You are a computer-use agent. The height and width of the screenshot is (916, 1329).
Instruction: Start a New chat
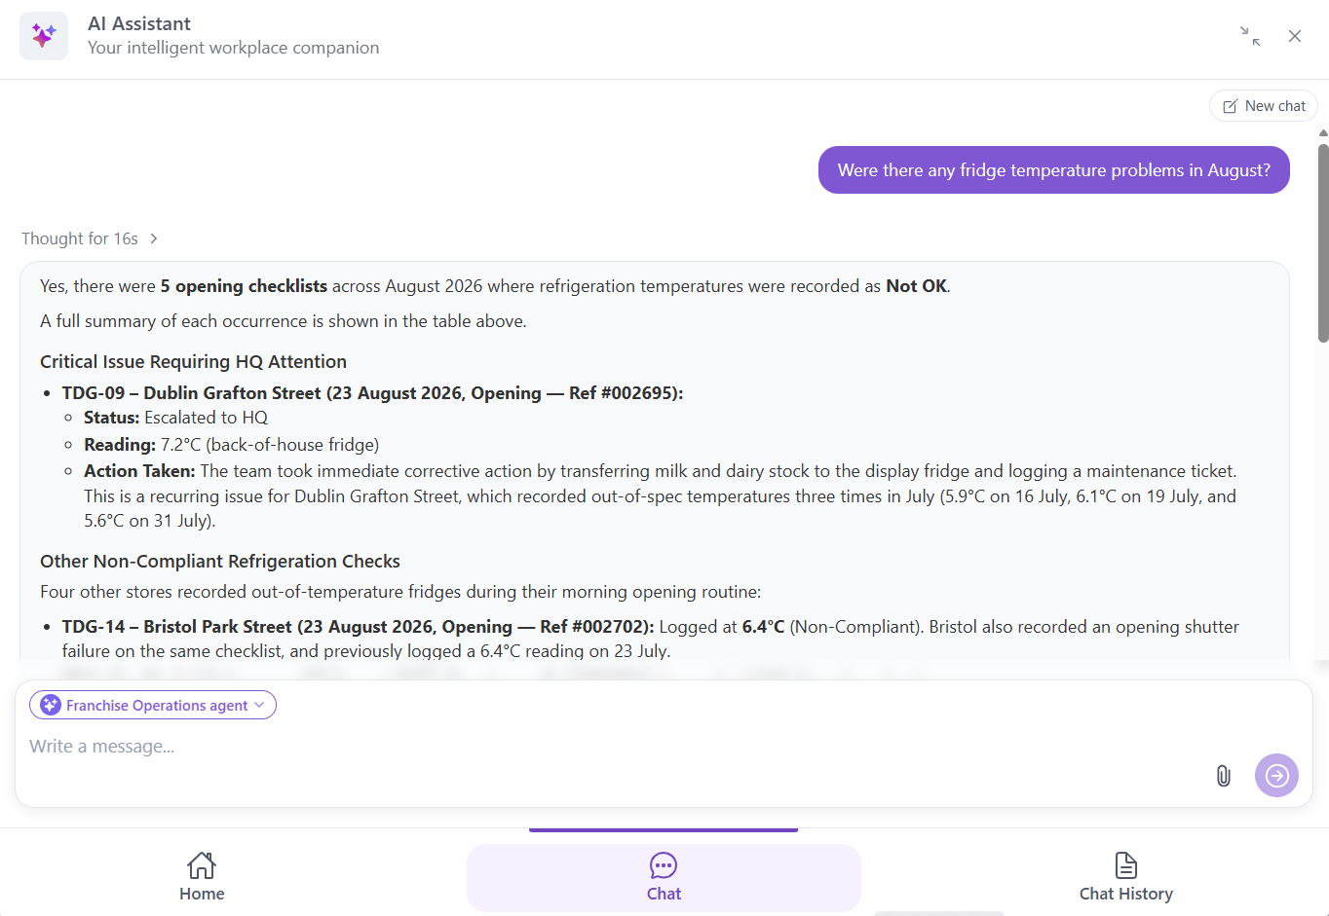[1264, 106]
